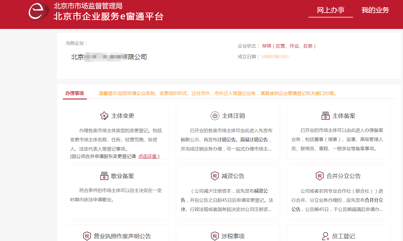Open the 减资公告 description text
This screenshot has width=403, height=241.
227,200
